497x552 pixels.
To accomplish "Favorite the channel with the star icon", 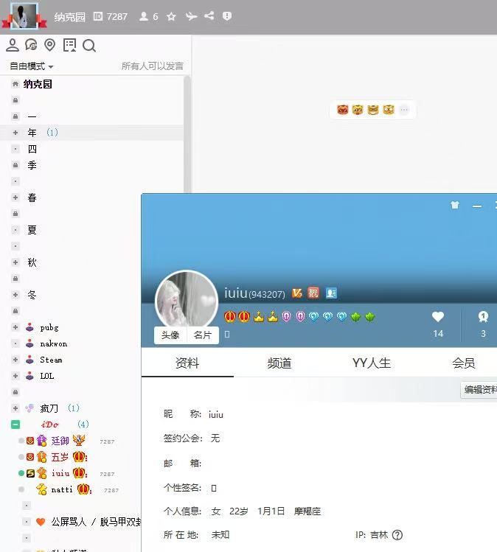I will pyautogui.click(x=171, y=16).
